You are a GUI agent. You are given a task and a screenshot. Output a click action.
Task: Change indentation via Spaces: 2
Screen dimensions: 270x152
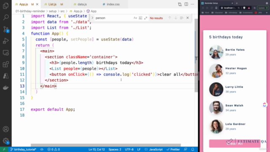tap(115, 149)
